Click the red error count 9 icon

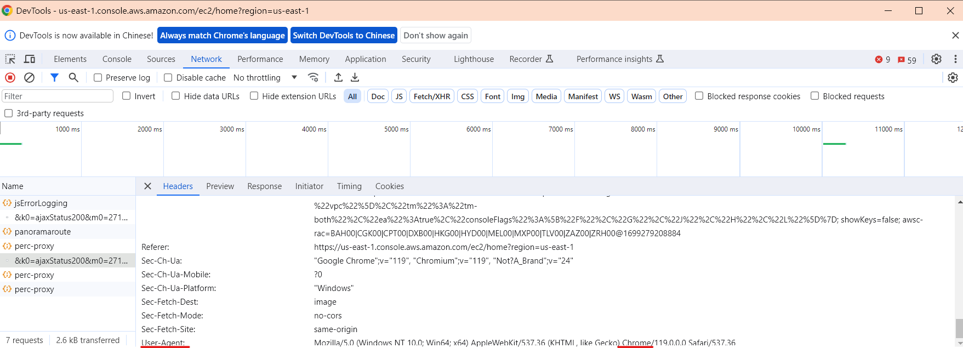click(882, 60)
